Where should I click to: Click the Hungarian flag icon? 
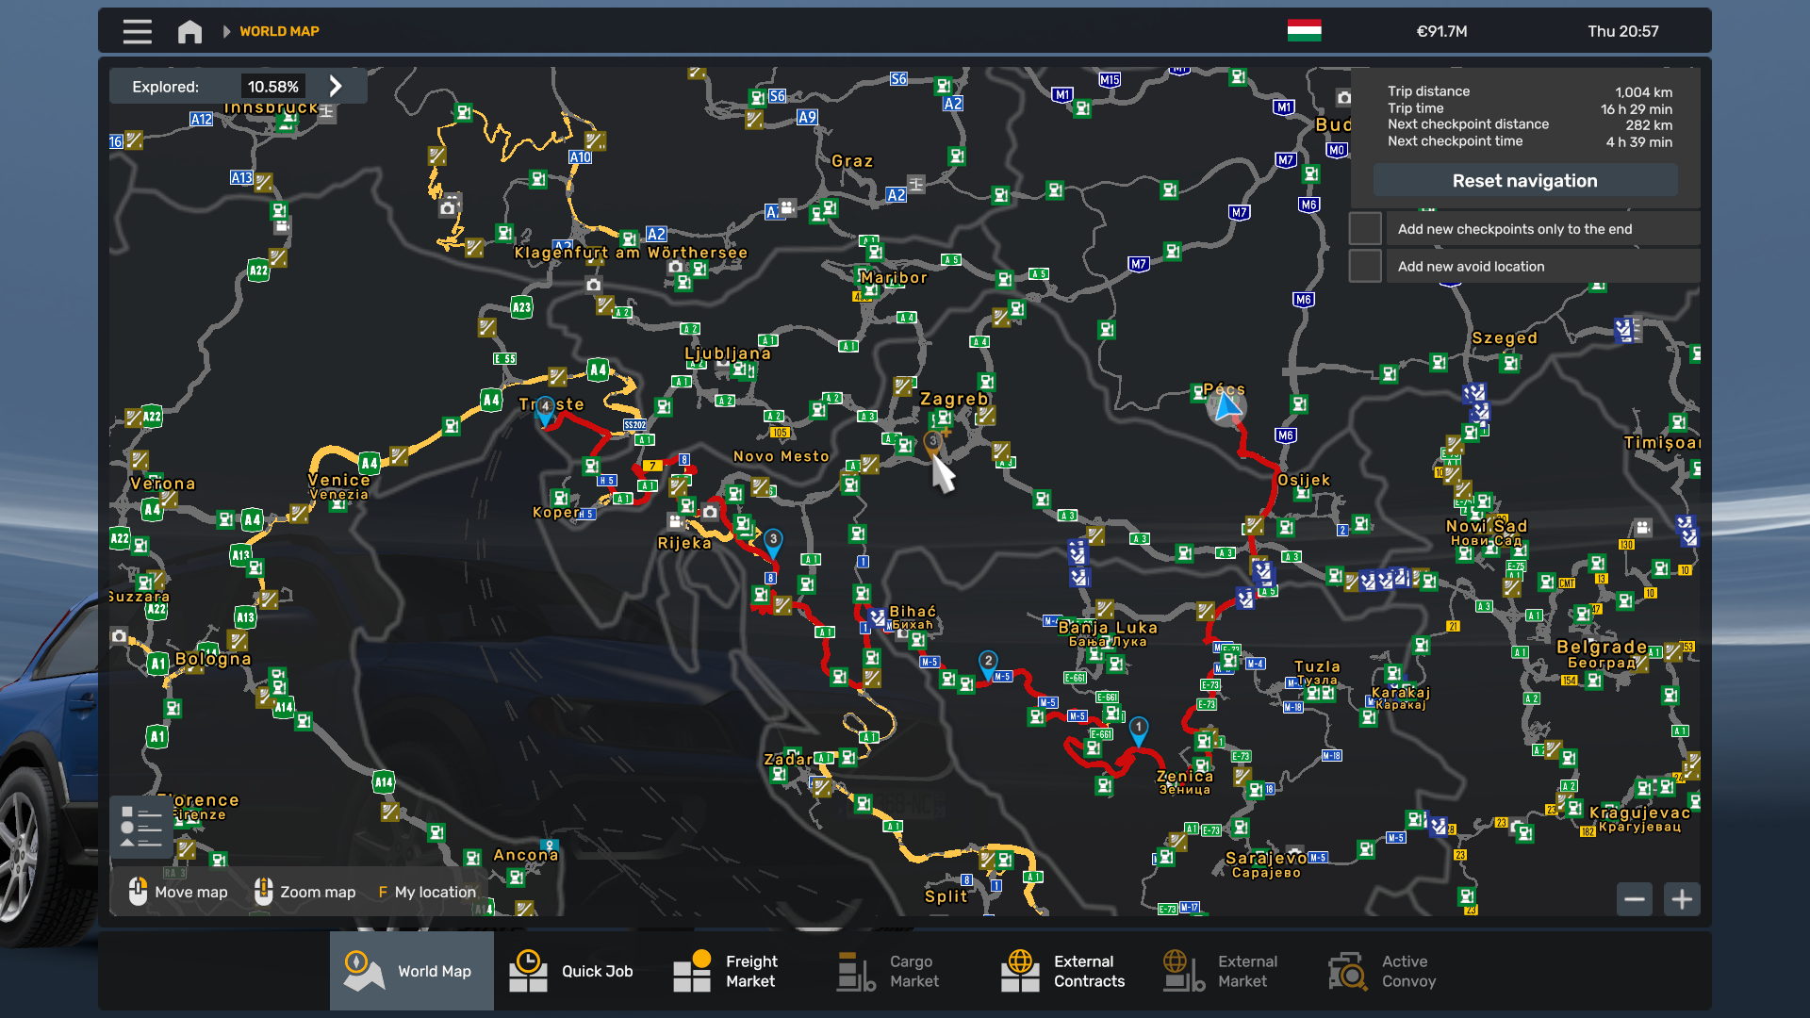tap(1304, 31)
